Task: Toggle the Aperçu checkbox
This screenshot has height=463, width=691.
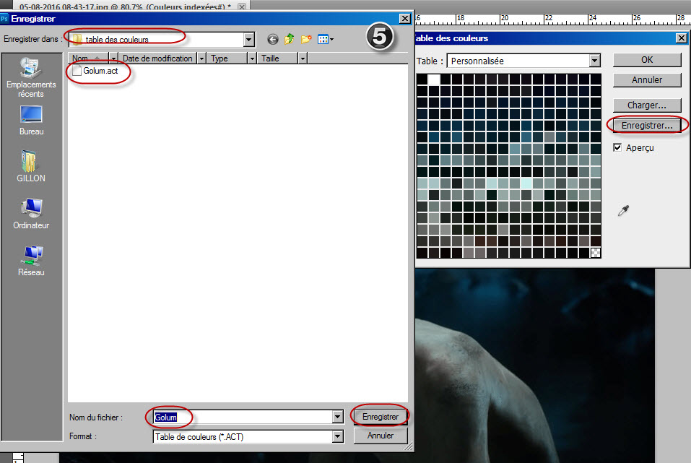Action: pyautogui.click(x=617, y=147)
